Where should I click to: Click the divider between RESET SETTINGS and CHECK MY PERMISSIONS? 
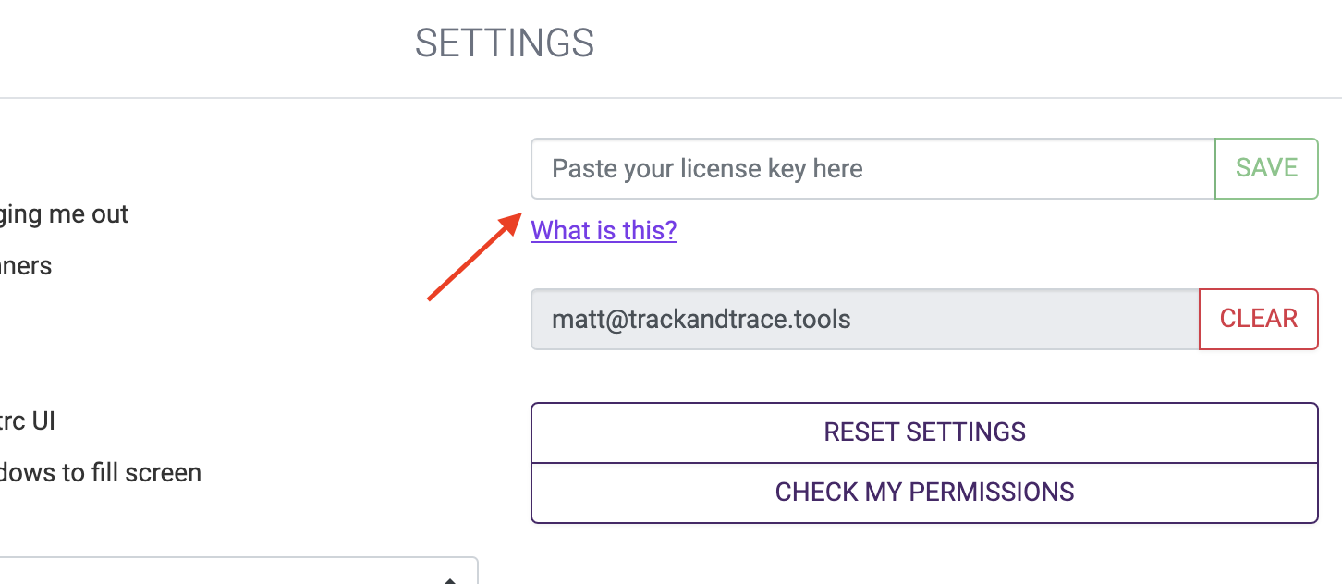[x=924, y=463]
